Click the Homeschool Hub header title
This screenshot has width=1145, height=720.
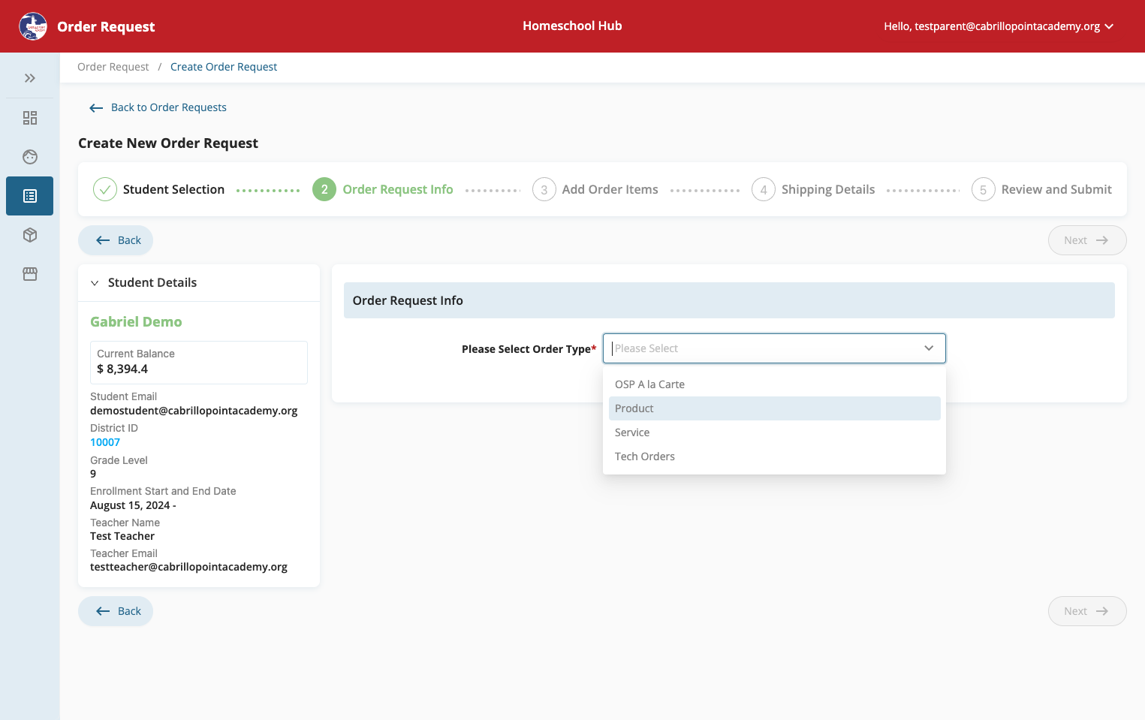tap(572, 26)
